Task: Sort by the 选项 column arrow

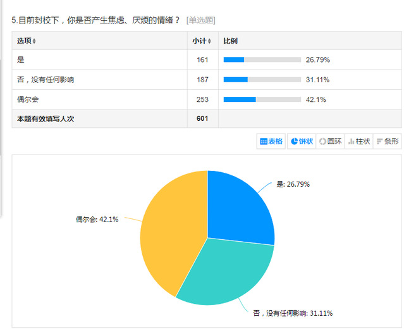Action: [x=34, y=41]
